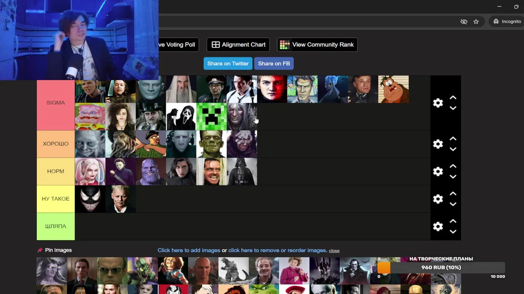Viewport: 524px width, 294px height.
Task: Restore the browser window size
Action: coord(516,7)
